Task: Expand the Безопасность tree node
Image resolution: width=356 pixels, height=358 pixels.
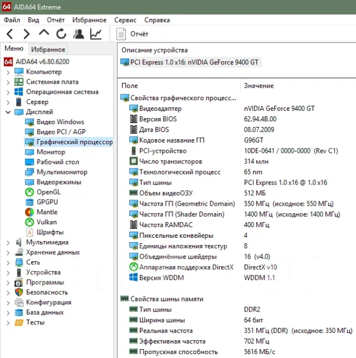Action: 8,293
